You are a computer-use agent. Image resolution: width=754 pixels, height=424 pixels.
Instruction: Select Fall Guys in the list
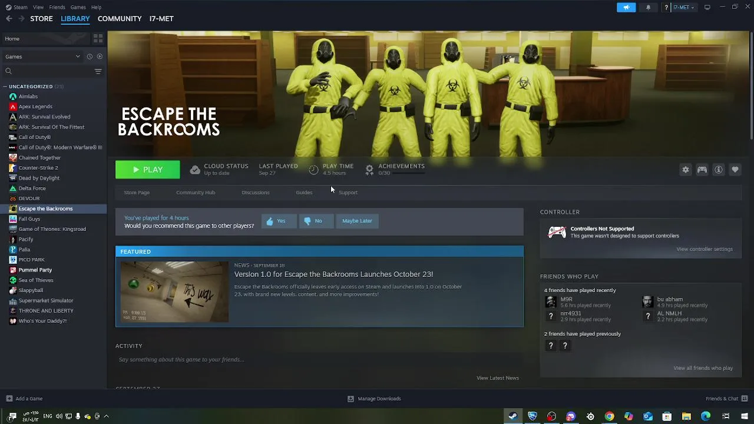pyautogui.click(x=29, y=219)
